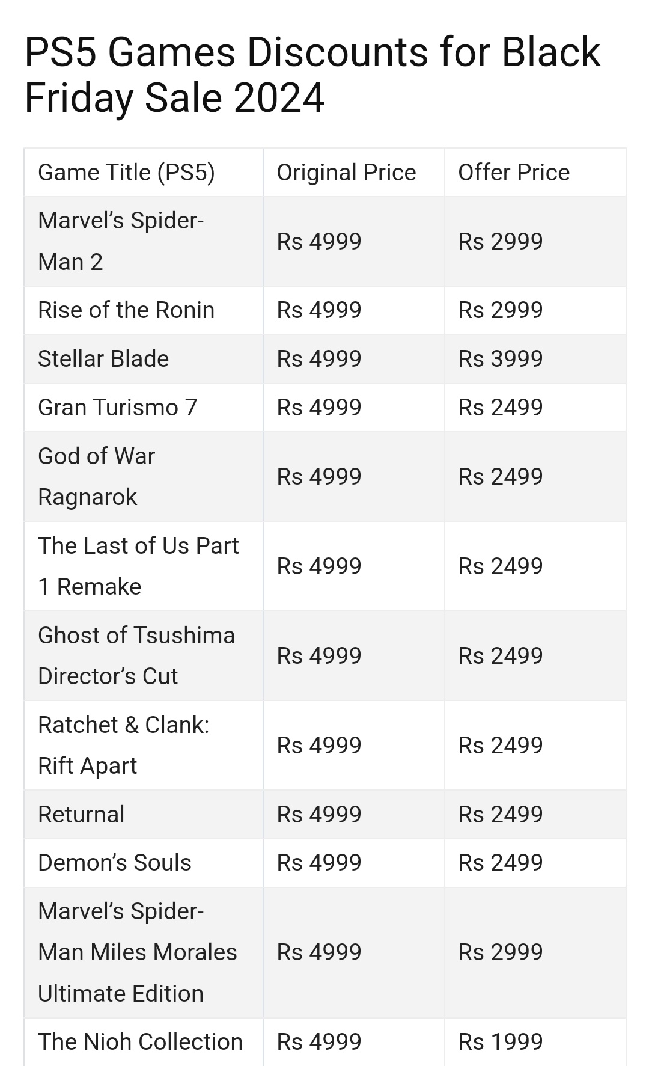Select The Nioh Collection title
Image resolution: width=649 pixels, height=1066 pixels.
[140, 1042]
